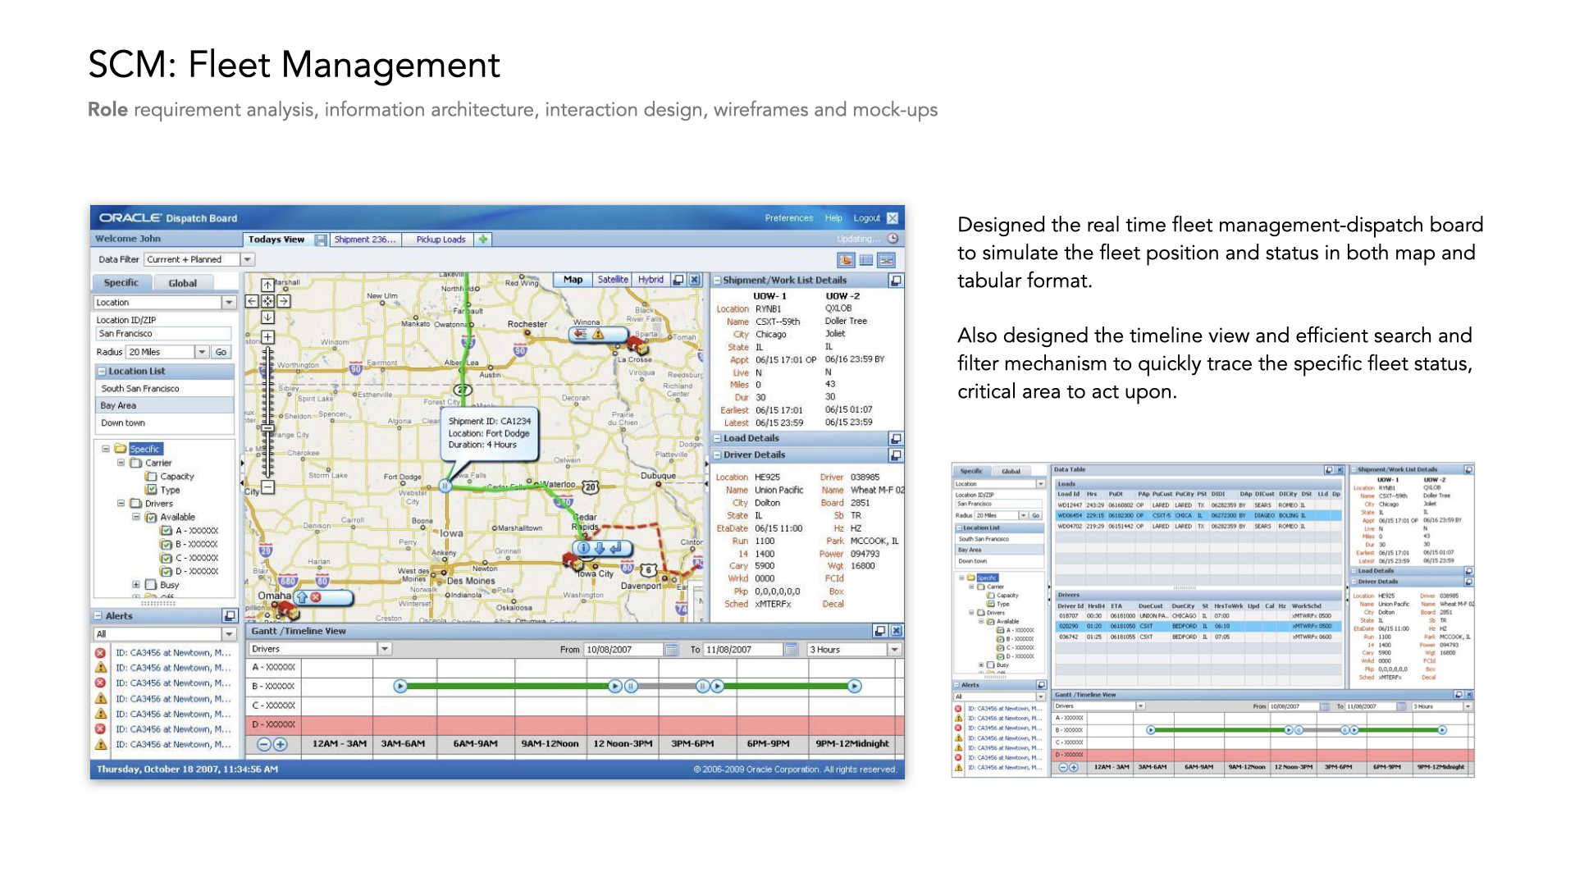Click the Go button next to Radius
Screen dimensions: 1575x886
click(x=221, y=352)
